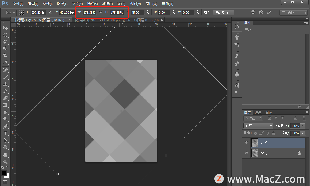
Task: Toggle lock image pixels
Action: click(x=262, y=133)
